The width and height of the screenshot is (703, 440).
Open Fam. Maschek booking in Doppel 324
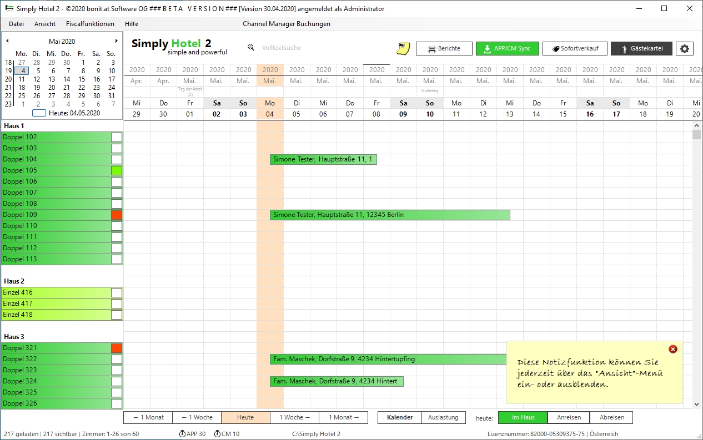tap(337, 381)
